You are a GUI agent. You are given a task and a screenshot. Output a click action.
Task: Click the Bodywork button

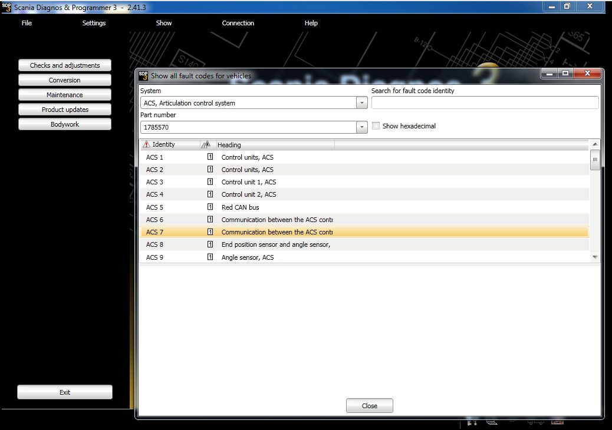coord(65,124)
